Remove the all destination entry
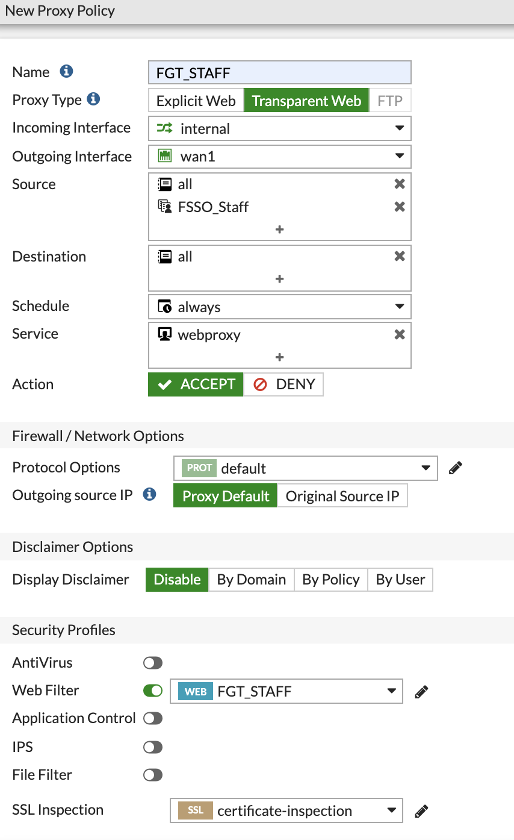The width and height of the screenshot is (514, 840). pyautogui.click(x=400, y=256)
